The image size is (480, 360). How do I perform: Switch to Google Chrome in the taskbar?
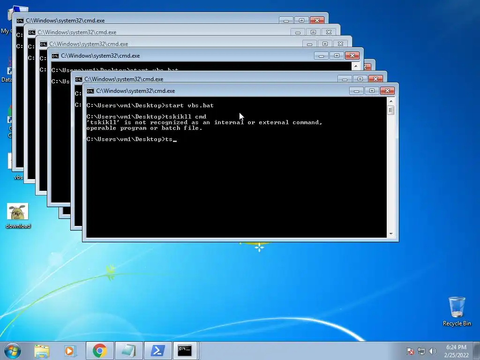pos(100,351)
